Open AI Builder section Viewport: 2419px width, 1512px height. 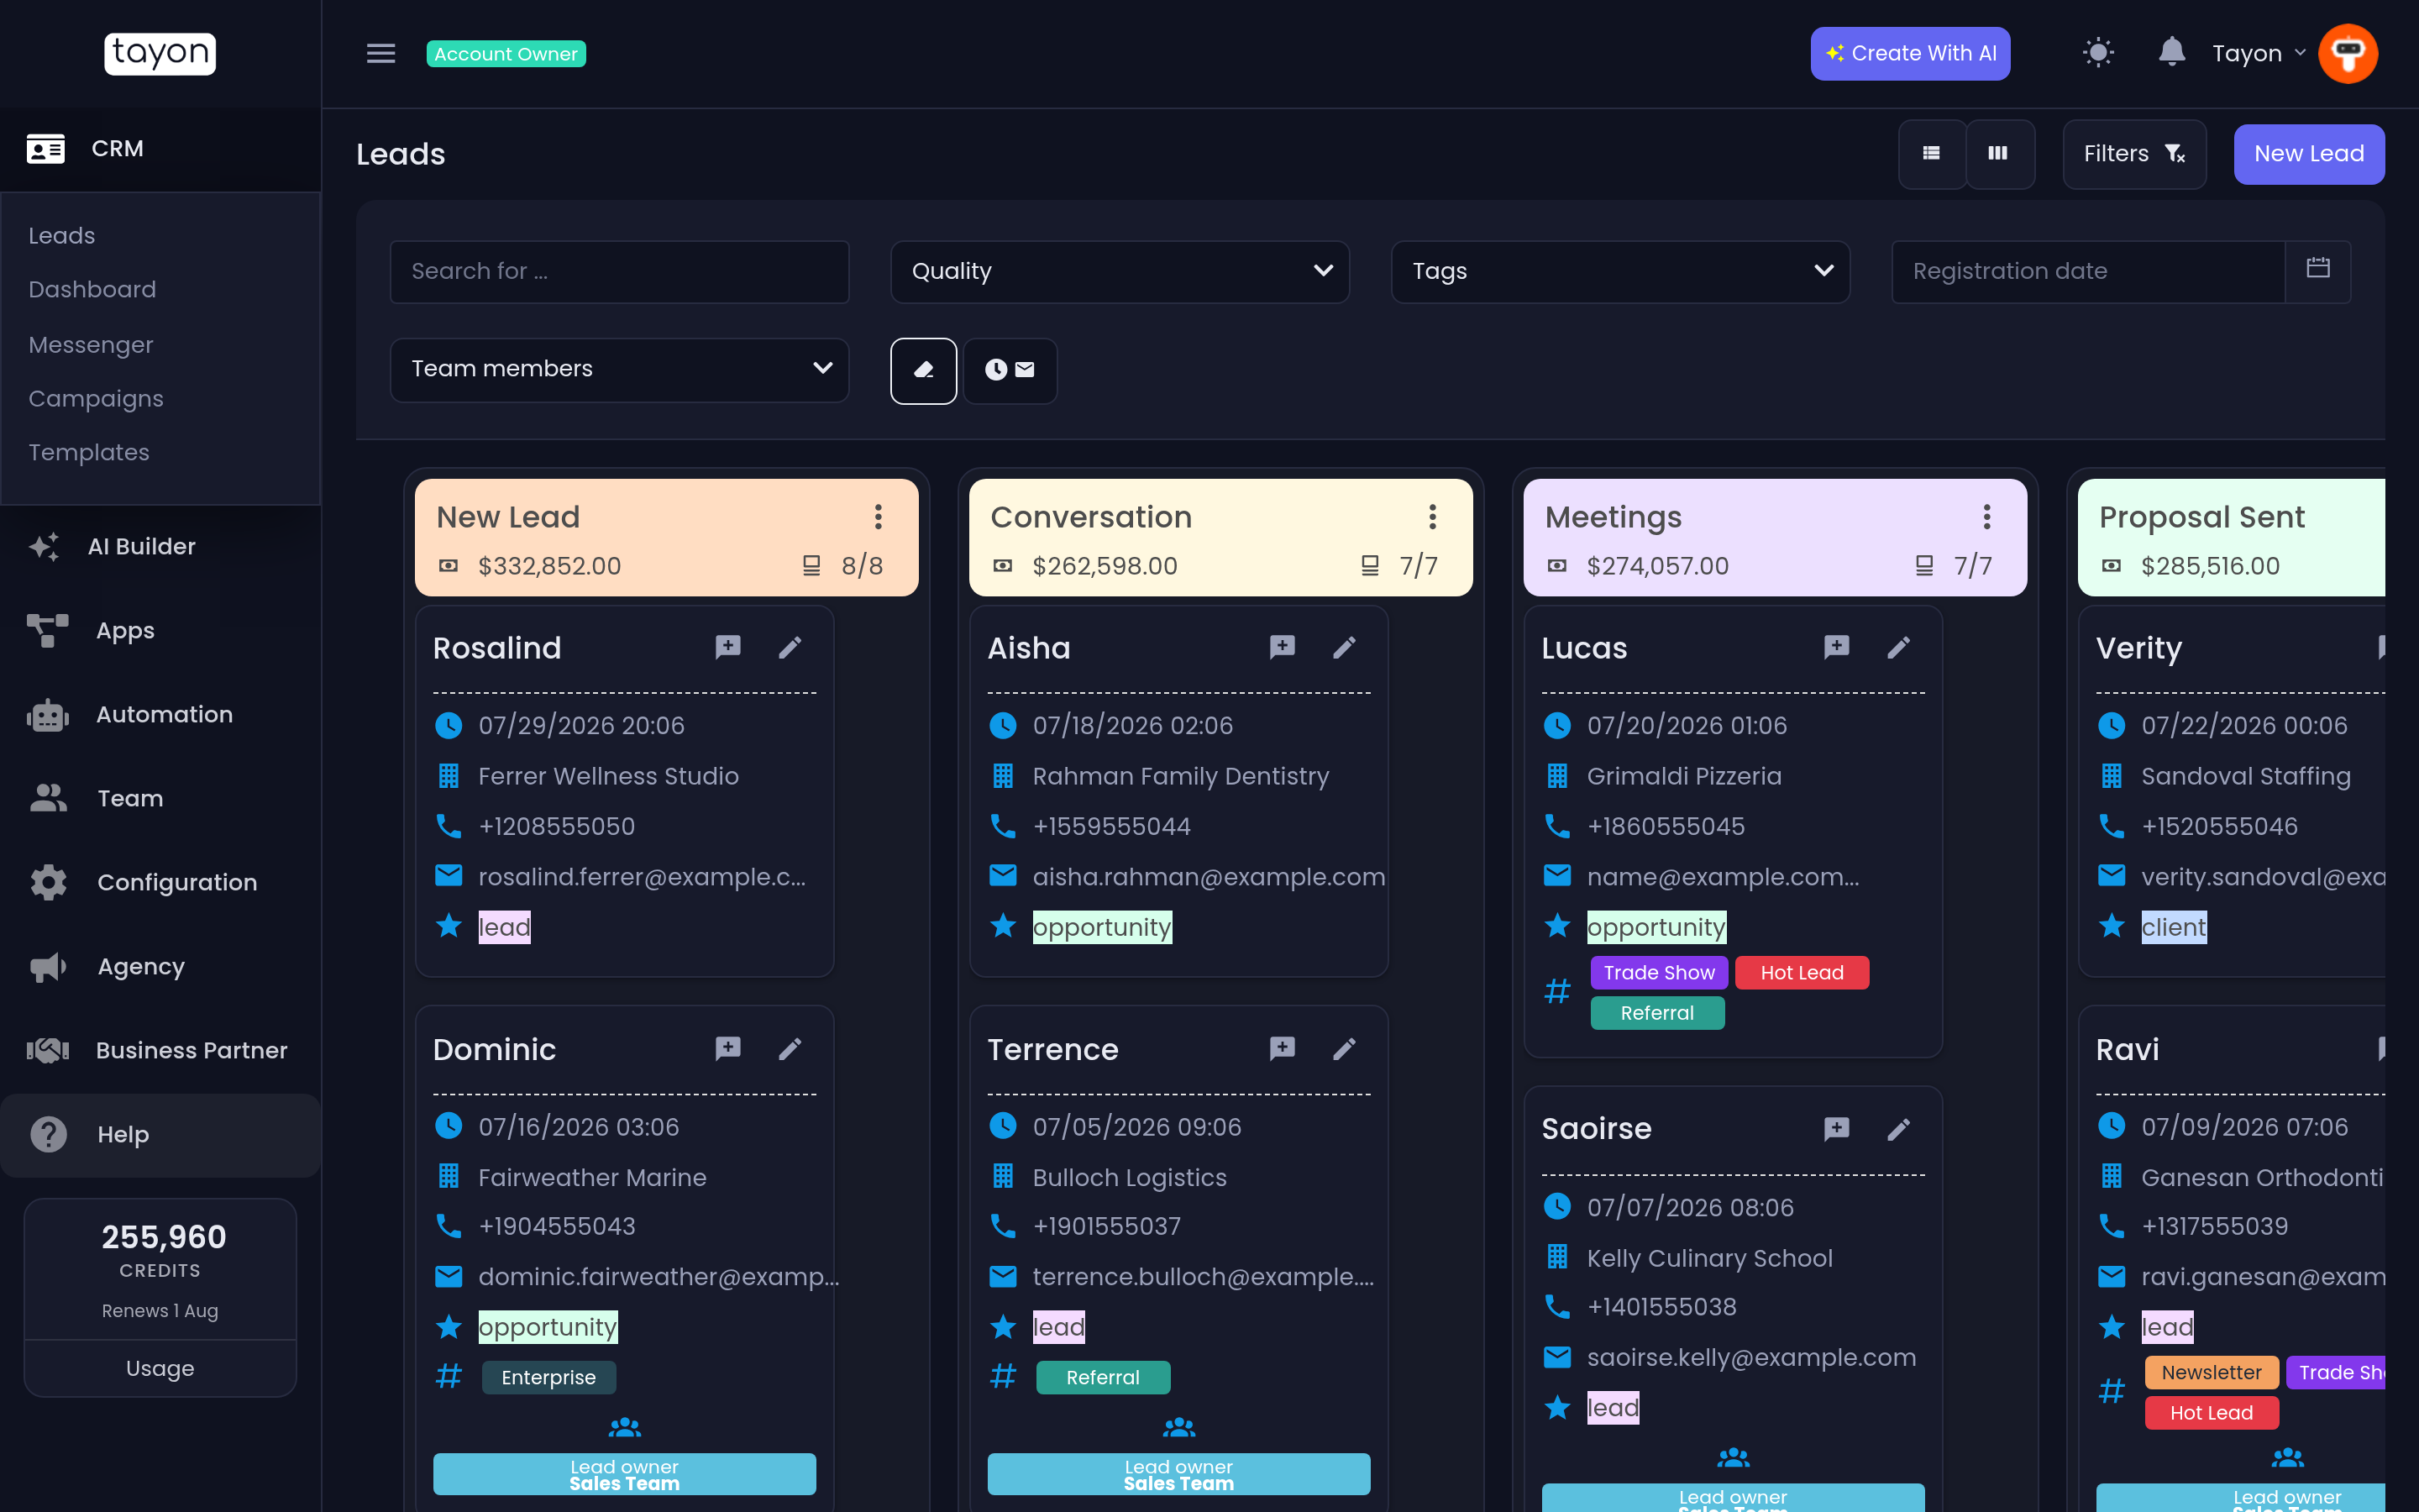coord(160,547)
